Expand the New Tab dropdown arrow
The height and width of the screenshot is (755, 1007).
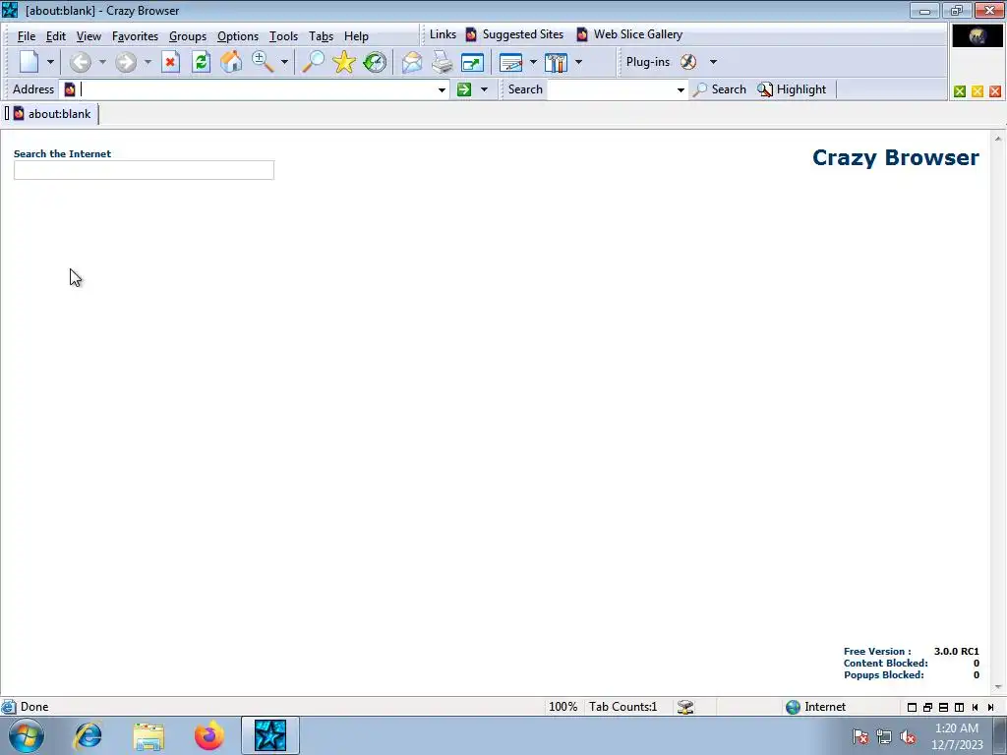(50, 62)
